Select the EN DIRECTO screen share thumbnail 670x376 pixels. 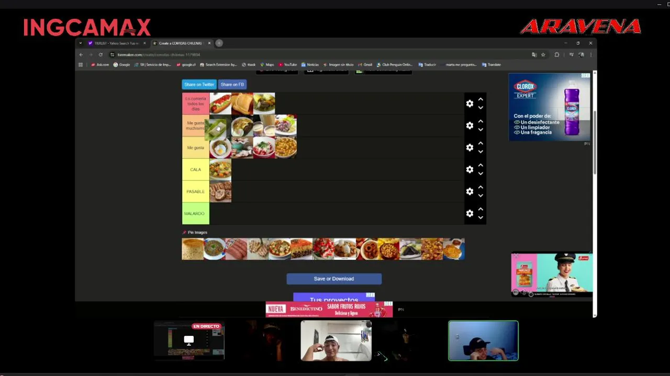(189, 340)
